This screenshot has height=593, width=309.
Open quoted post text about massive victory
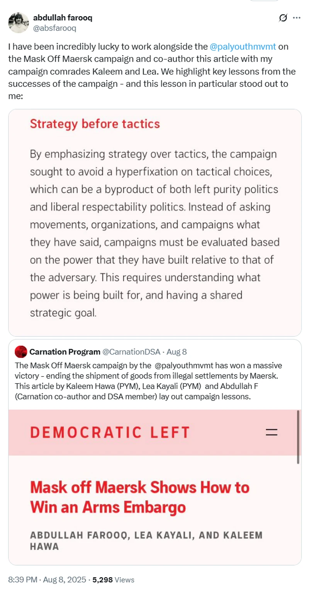tap(143, 381)
